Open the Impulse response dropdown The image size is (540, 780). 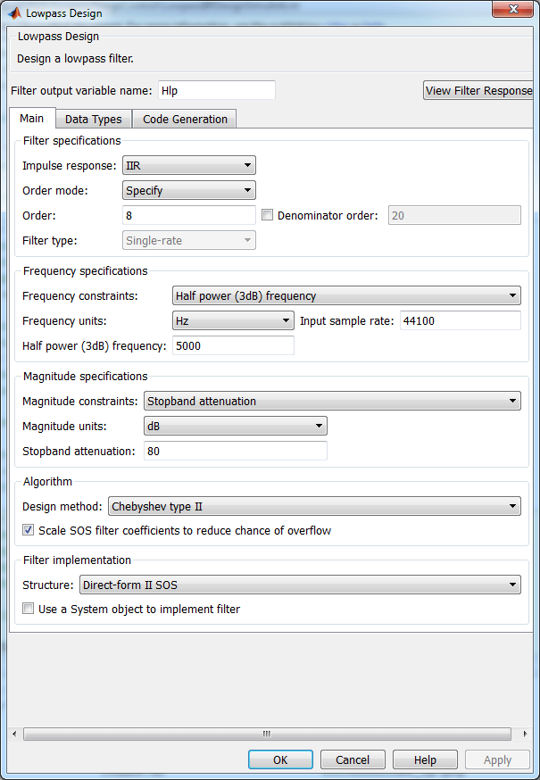[x=188, y=165]
